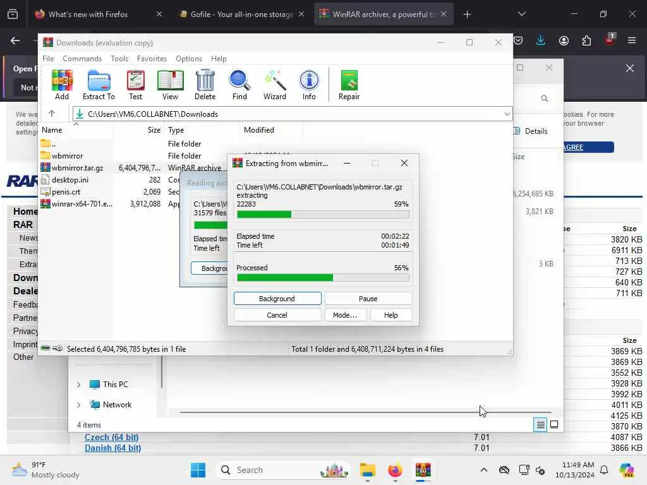Open the Firefox extensions puzzle icon
The image size is (647, 485).
[x=586, y=40]
